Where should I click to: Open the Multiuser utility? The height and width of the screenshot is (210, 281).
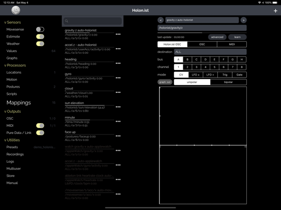(x=14, y=168)
